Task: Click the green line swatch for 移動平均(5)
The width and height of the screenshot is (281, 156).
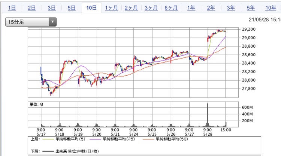Action: (x=48, y=139)
